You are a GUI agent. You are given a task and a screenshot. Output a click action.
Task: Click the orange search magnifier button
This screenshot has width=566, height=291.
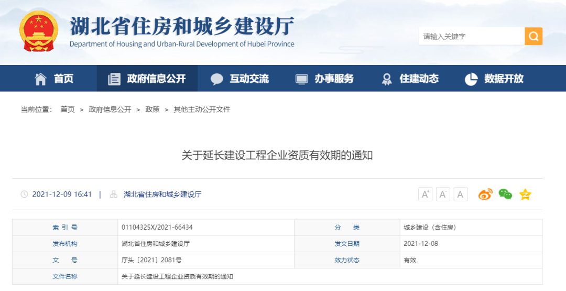coord(534,36)
